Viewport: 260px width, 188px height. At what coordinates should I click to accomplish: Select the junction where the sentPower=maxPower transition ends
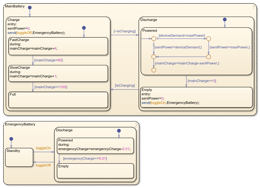[x=208, y=57]
